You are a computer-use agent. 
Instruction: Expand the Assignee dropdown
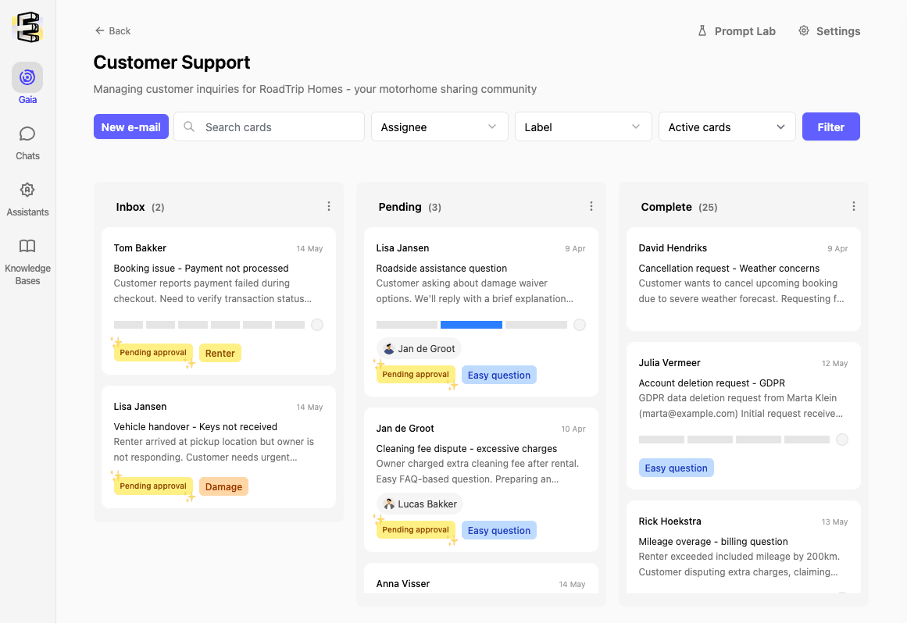(439, 127)
